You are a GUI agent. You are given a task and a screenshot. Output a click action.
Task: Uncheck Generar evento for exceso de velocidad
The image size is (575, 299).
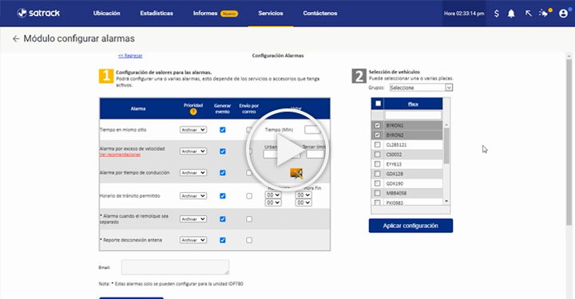click(223, 151)
